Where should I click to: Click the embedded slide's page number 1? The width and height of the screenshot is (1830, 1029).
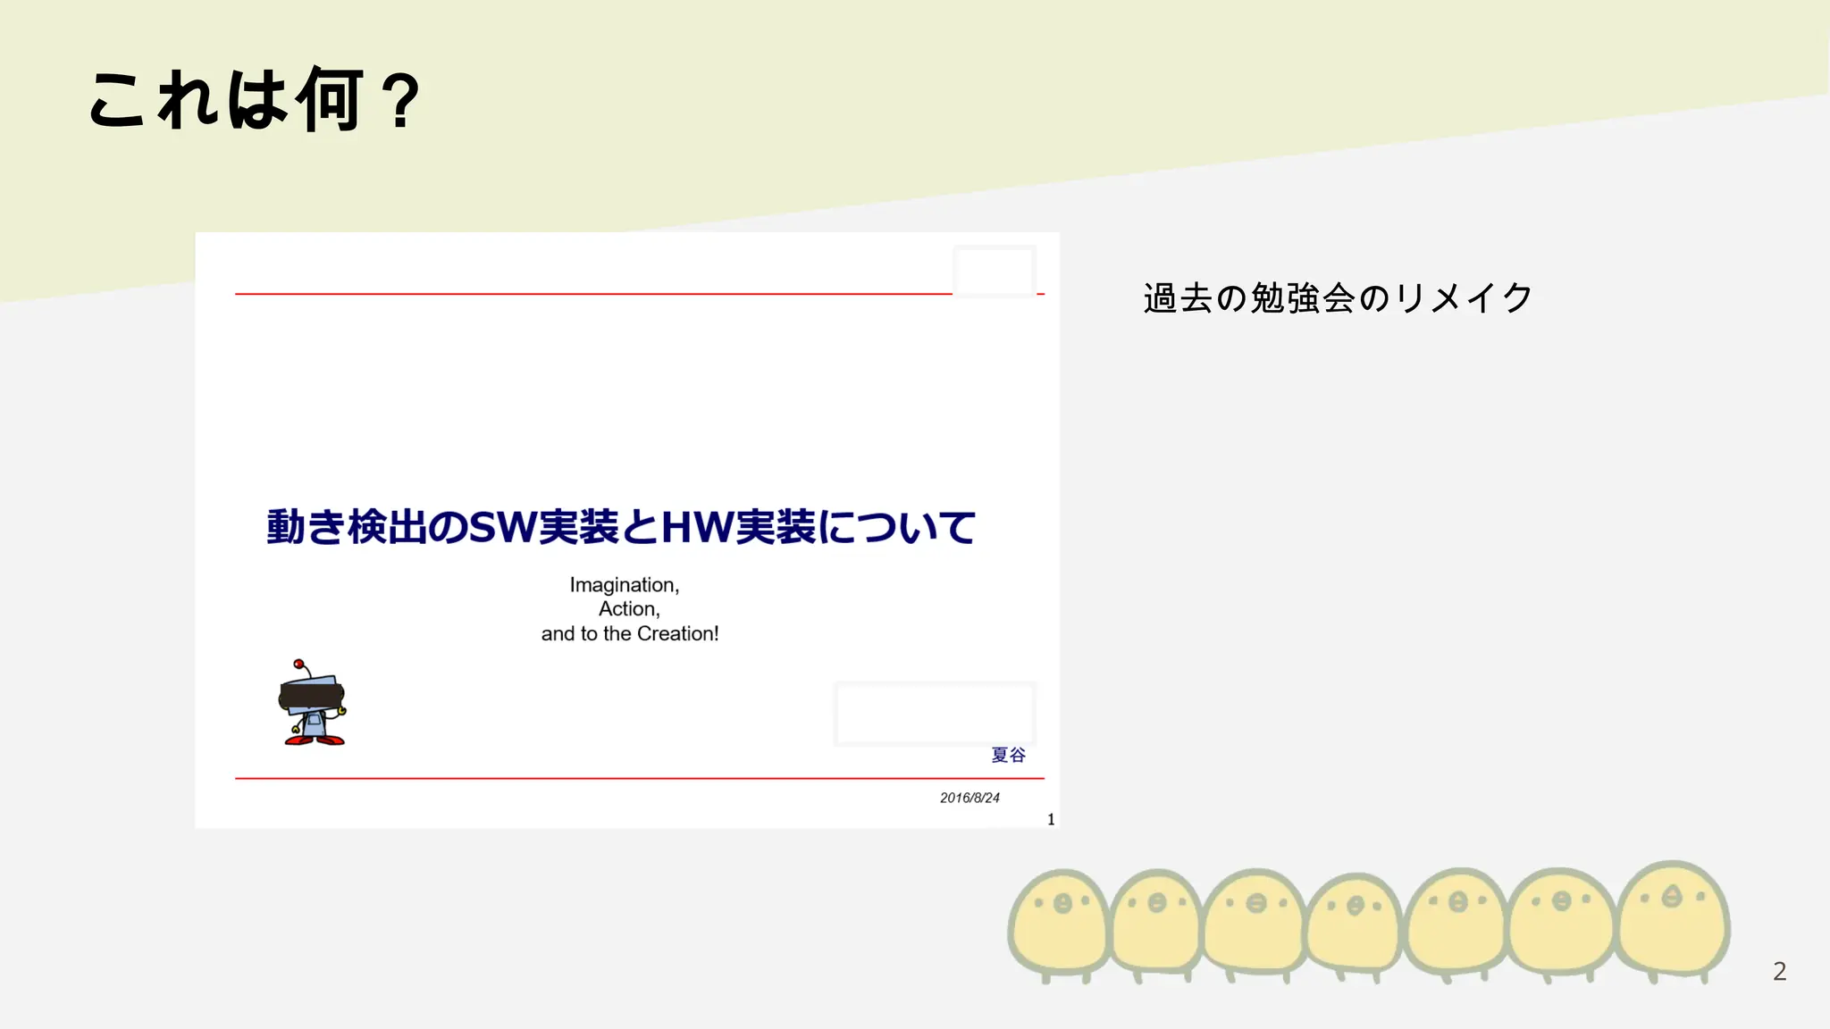tap(1051, 819)
